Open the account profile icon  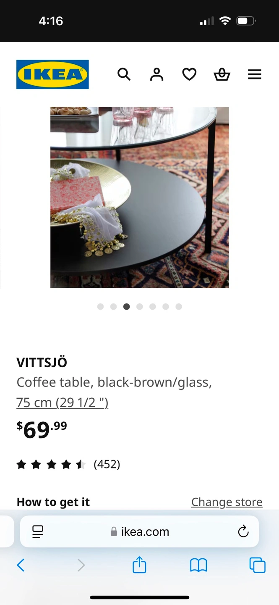156,74
